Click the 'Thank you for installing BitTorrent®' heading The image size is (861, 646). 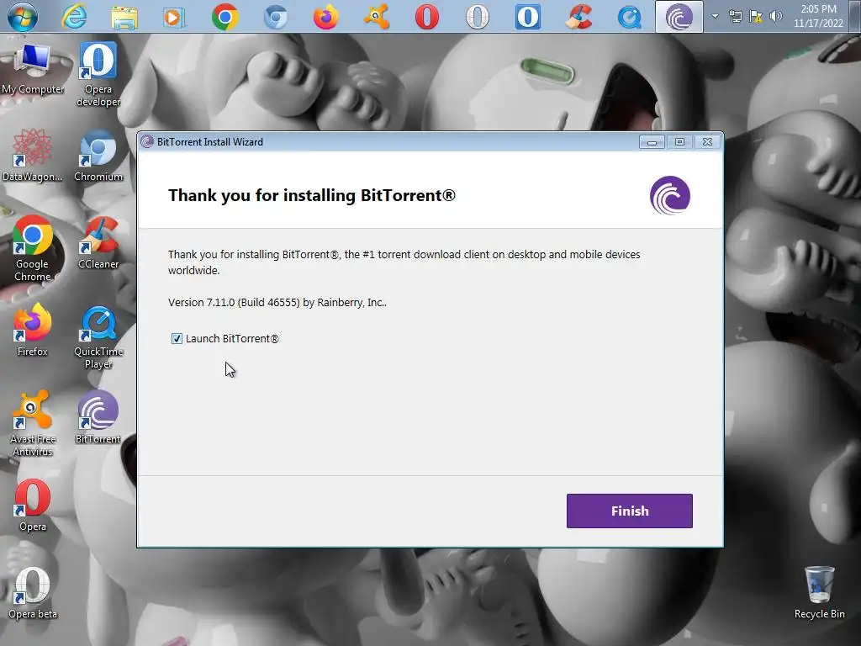tap(312, 195)
